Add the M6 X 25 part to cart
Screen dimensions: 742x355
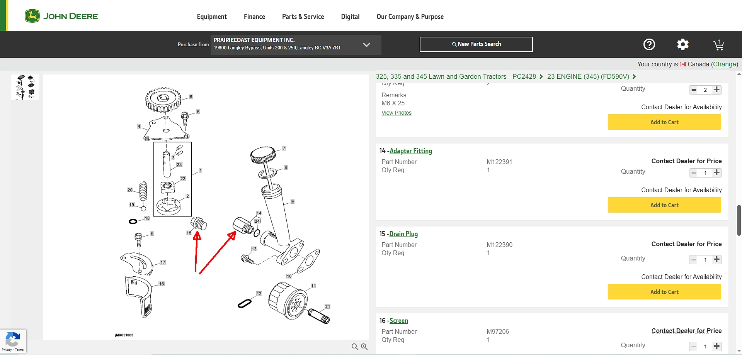coord(664,122)
